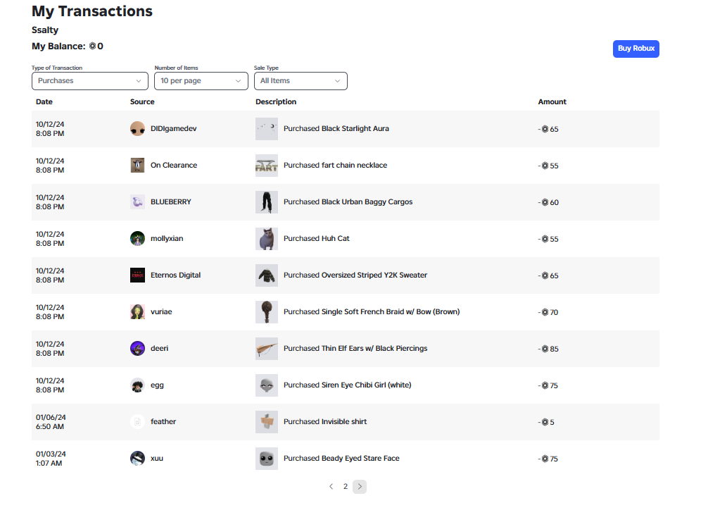Open the On Clearance group icon
Image resolution: width=727 pixels, height=515 pixels.
pyautogui.click(x=137, y=165)
